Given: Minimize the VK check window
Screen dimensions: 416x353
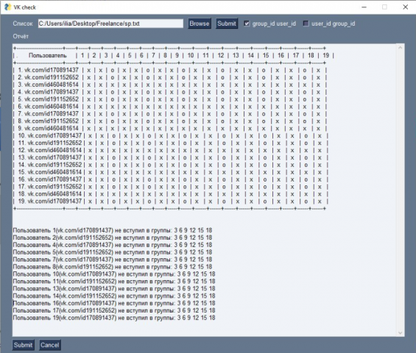Looking at the screenshot, I should click(x=364, y=7).
